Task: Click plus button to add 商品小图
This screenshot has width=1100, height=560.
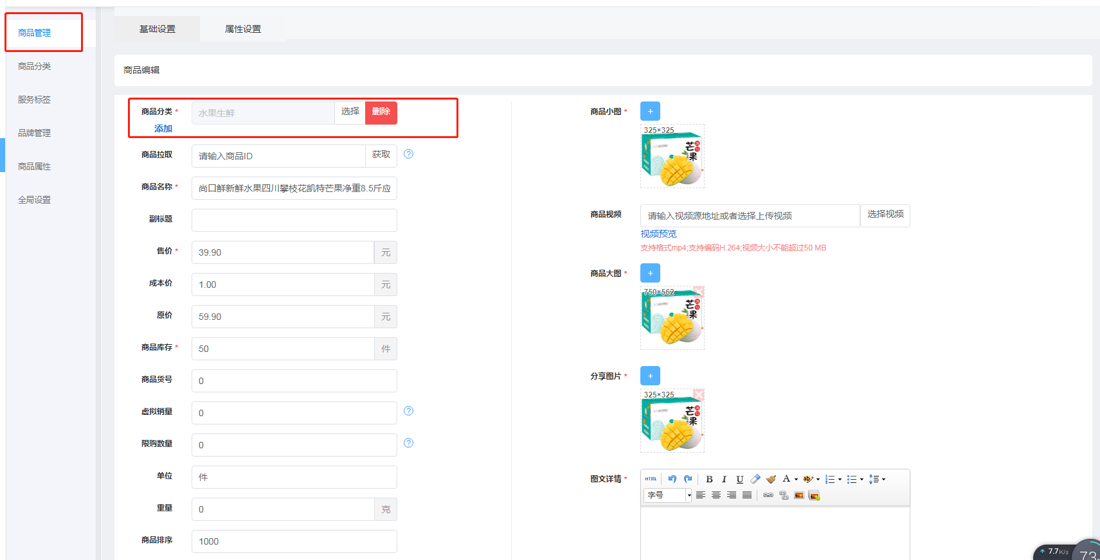Action: click(x=650, y=111)
